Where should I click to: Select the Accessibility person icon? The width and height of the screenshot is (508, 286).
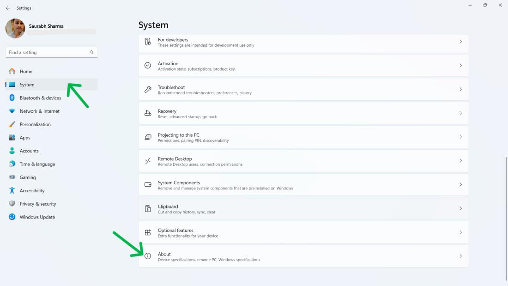pyautogui.click(x=11, y=190)
